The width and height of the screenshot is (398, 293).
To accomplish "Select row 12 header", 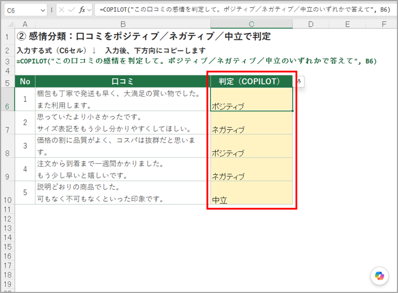I will [x=7, y=219].
